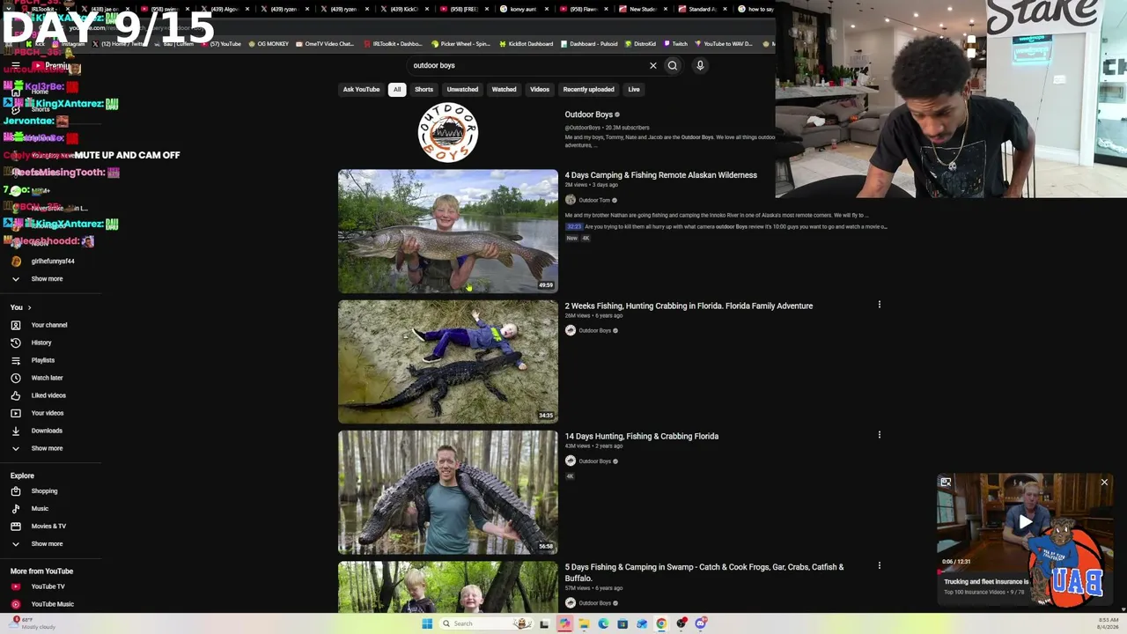Open the 5 Days Fishing swamp thumbnail
The width and height of the screenshot is (1127, 634).
point(447,587)
